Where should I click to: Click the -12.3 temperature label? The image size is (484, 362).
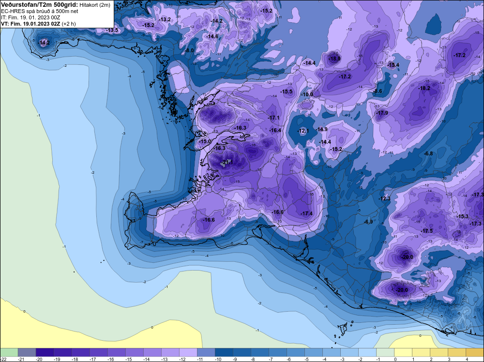click(385, 199)
